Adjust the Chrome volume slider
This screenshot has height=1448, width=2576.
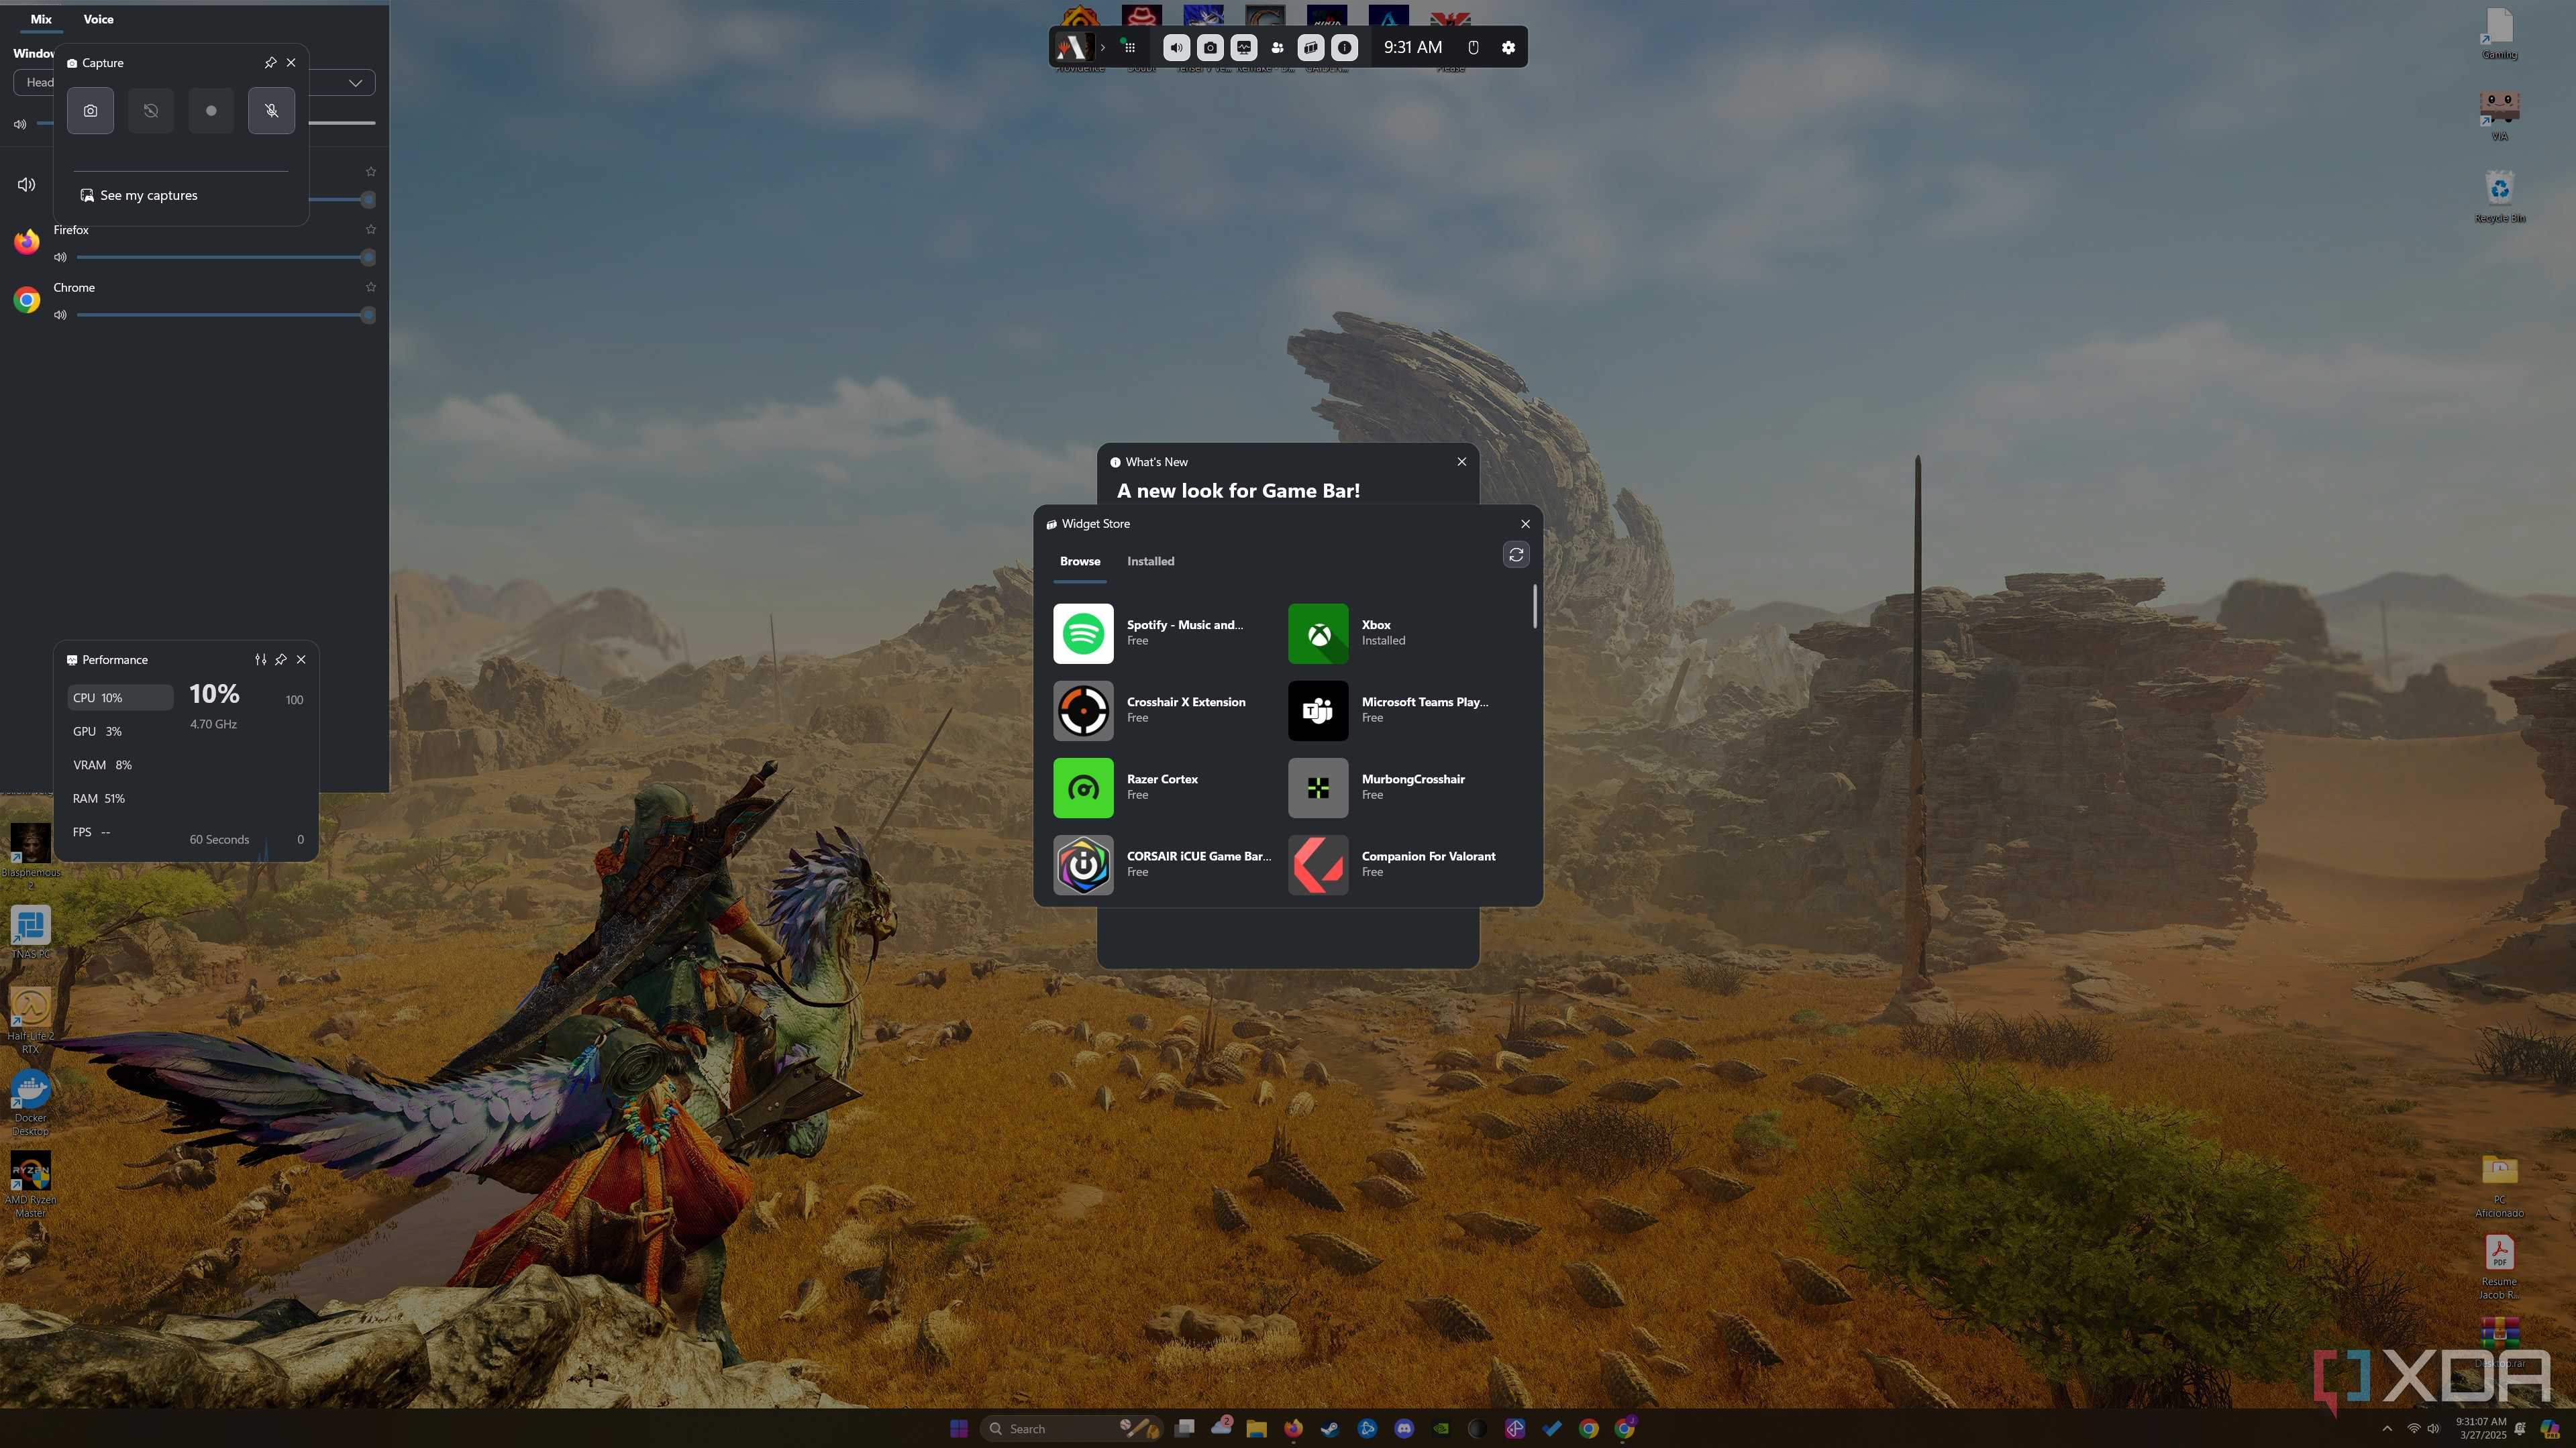225,315
